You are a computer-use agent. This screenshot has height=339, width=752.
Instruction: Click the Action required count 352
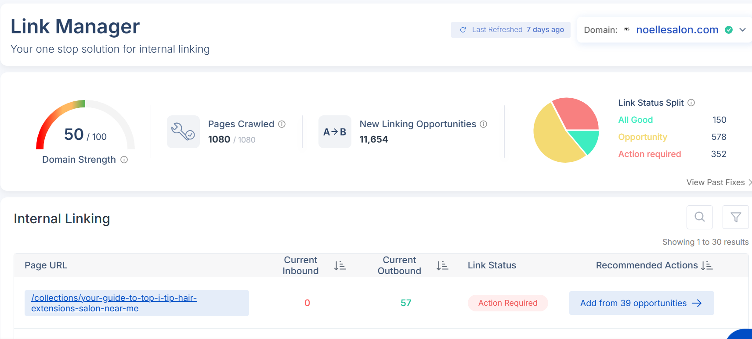click(x=719, y=154)
